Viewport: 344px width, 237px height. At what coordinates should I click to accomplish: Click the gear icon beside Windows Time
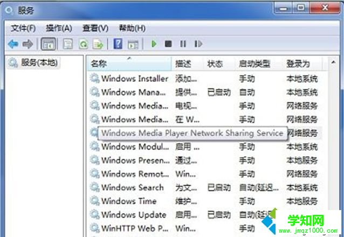(x=95, y=201)
